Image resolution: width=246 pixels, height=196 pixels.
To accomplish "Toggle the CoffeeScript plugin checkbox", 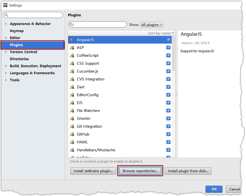I will [168, 55].
